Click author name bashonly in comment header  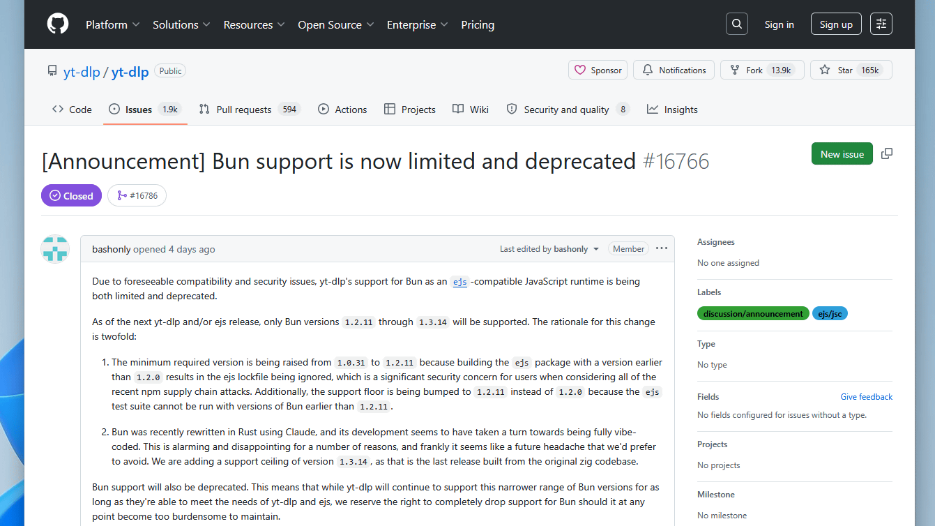pyautogui.click(x=112, y=249)
